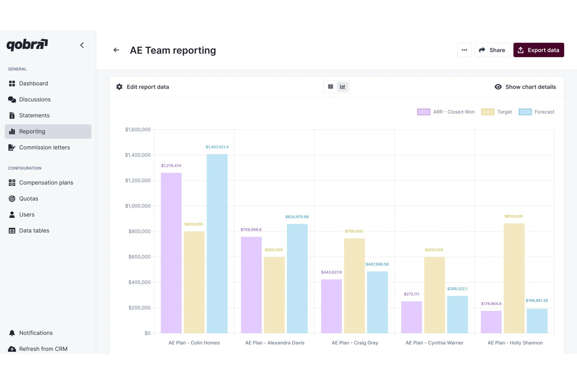Open the Dashboard page

click(48, 84)
